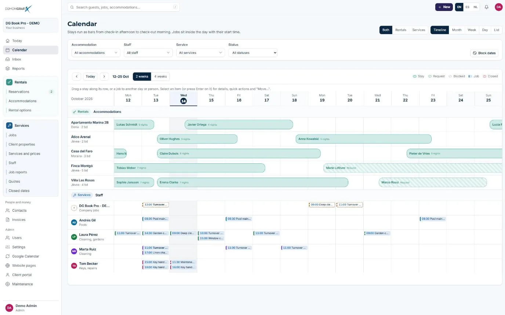This screenshot has height=315, width=505.
Task: Open notifications bell icon
Action: [x=487, y=7]
